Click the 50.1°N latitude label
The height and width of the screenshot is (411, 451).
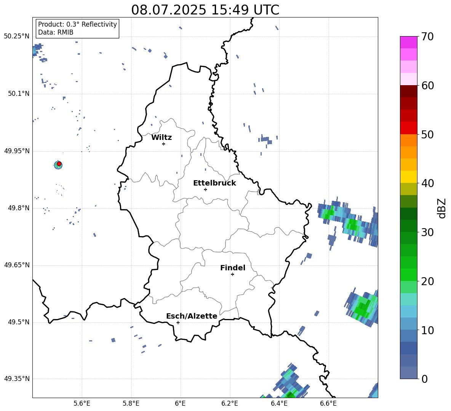click(19, 94)
